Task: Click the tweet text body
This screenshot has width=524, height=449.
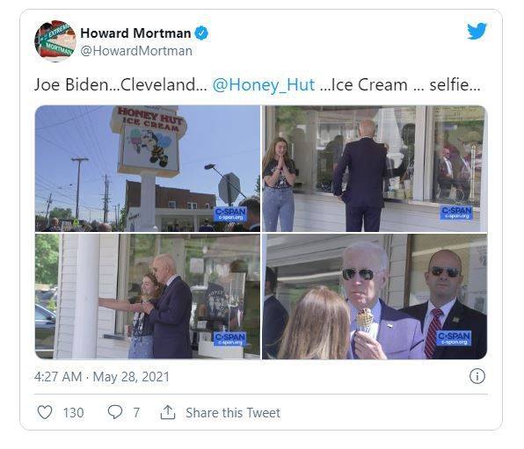Action: (258, 85)
